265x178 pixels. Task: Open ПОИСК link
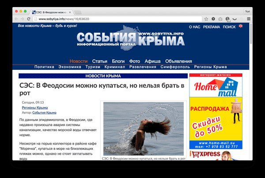coord(229,27)
